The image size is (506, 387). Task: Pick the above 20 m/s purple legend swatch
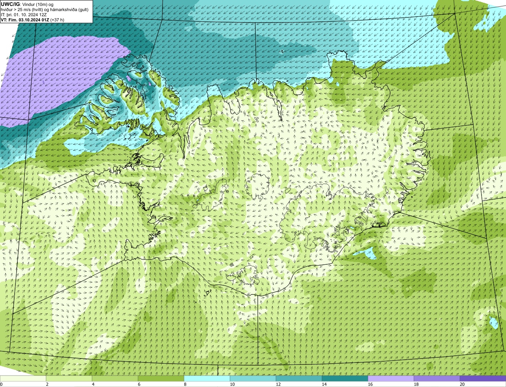click(483, 378)
